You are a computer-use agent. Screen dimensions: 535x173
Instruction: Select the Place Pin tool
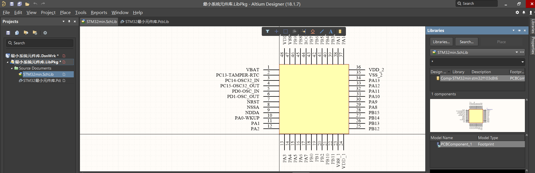(304, 31)
